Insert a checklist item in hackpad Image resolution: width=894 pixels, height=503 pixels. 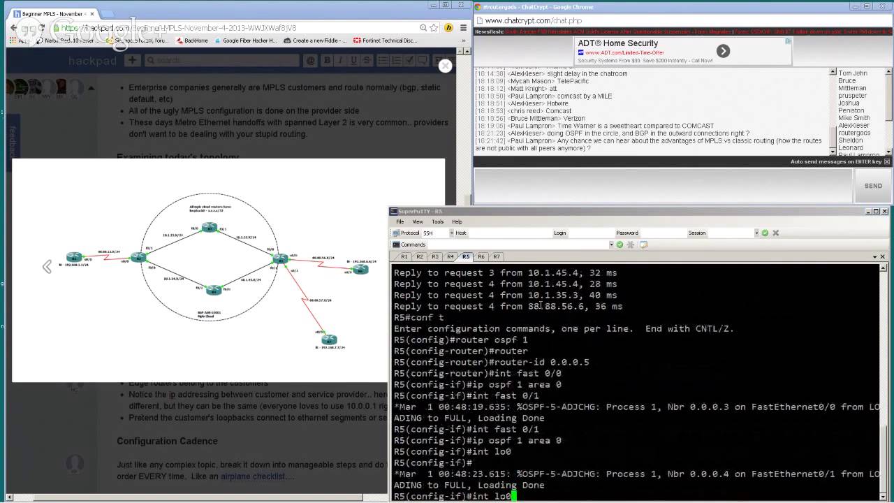(409, 60)
